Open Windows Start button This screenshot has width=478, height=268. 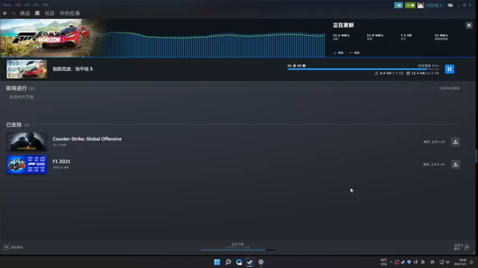(217, 262)
